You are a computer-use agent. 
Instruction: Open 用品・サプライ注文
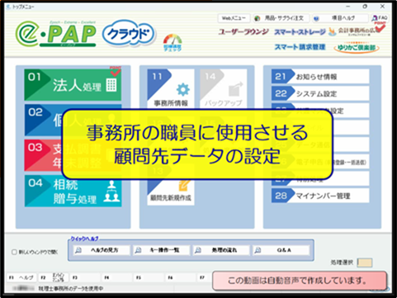point(281,18)
